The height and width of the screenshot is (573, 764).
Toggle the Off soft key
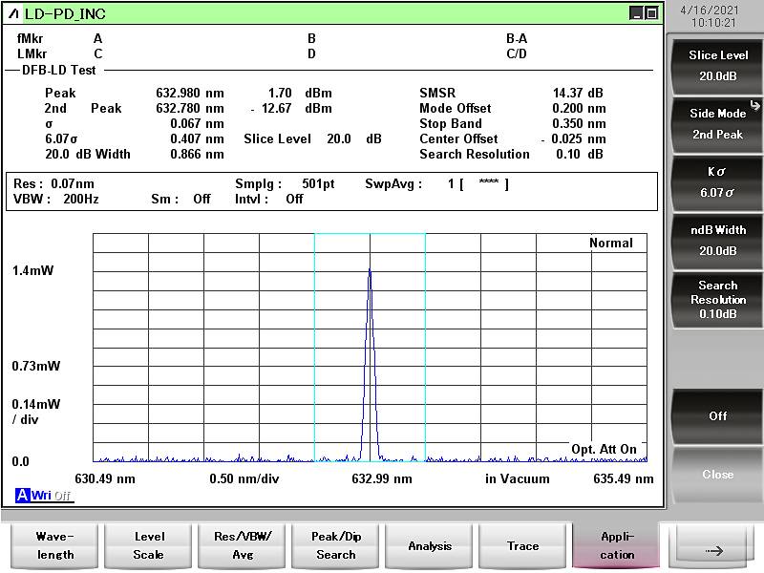[x=717, y=416]
